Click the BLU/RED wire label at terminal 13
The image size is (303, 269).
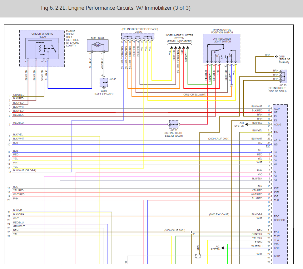(x=257, y=198)
